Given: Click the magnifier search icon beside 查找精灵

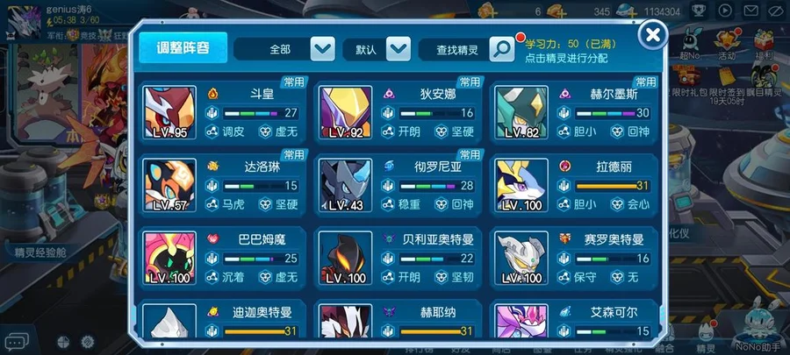Looking at the screenshot, I should [502, 49].
